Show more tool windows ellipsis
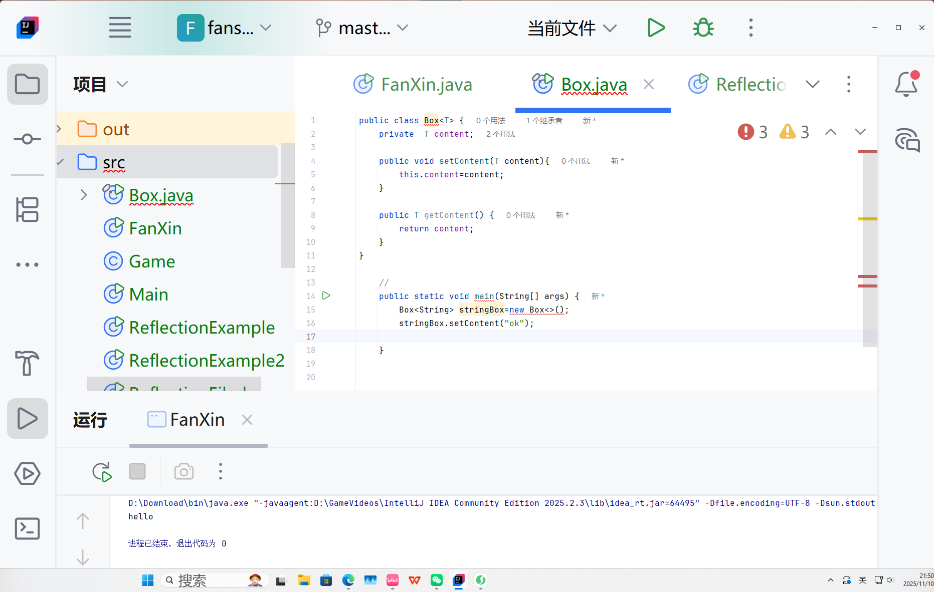Viewport: 934px width, 592px height. [x=28, y=264]
